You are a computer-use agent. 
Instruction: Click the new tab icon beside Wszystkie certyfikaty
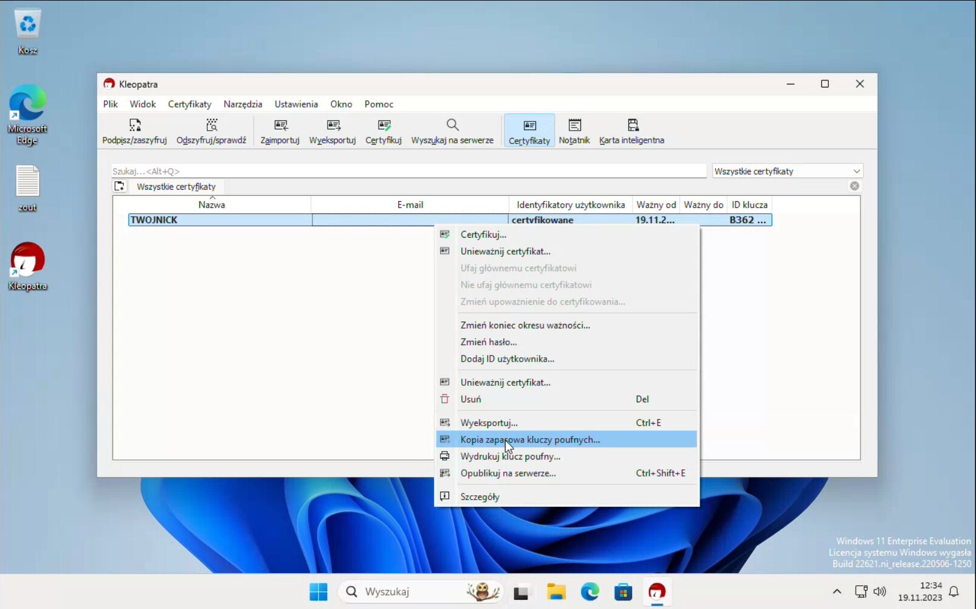coord(120,187)
